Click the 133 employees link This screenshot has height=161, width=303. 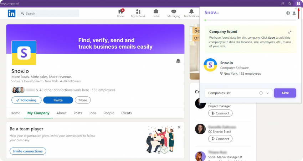[103, 90]
